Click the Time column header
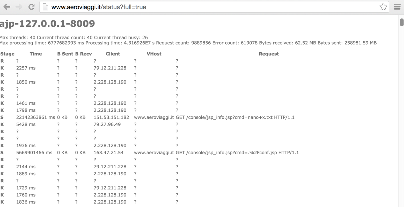The height and width of the screenshot is (207, 404). (35, 54)
